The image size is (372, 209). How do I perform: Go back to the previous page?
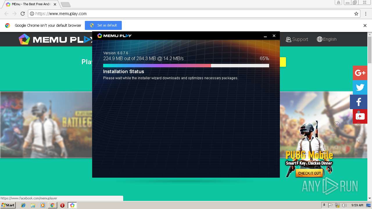click(6, 14)
